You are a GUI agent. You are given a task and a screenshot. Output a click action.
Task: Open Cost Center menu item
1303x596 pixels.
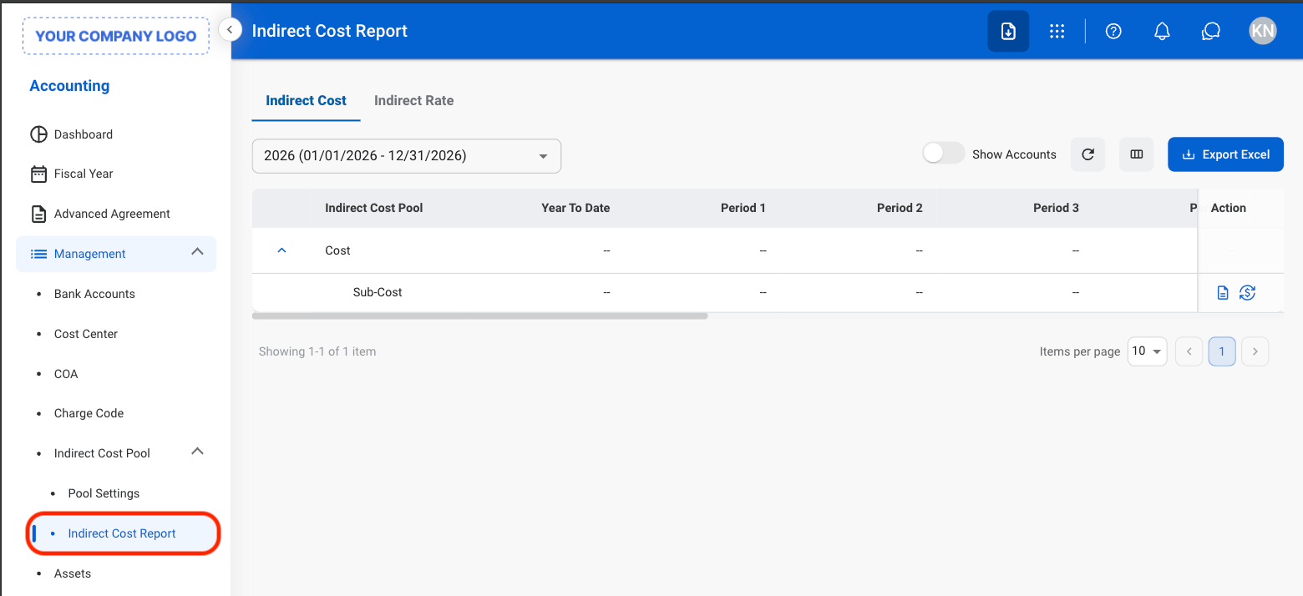click(x=86, y=334)
